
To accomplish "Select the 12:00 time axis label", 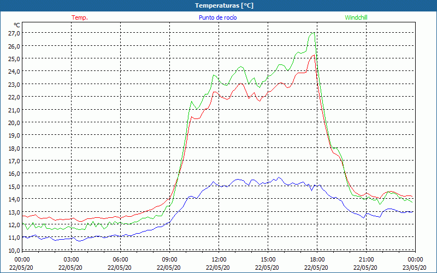I will click(x=218, y=259).
